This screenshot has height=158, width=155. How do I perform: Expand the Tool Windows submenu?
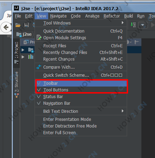[x=81, y=23]
